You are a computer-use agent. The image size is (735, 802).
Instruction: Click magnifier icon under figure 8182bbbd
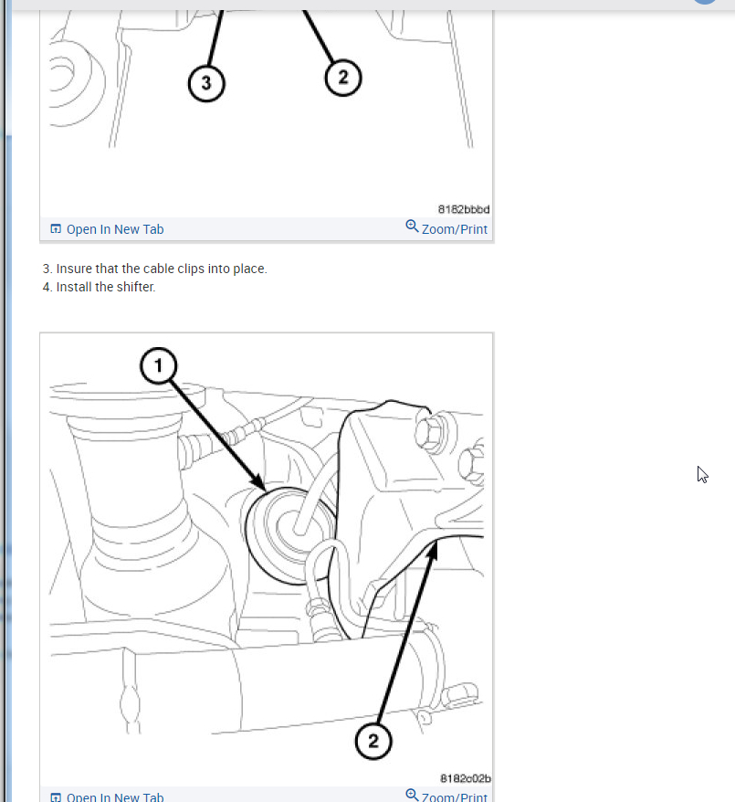[412, 226]
